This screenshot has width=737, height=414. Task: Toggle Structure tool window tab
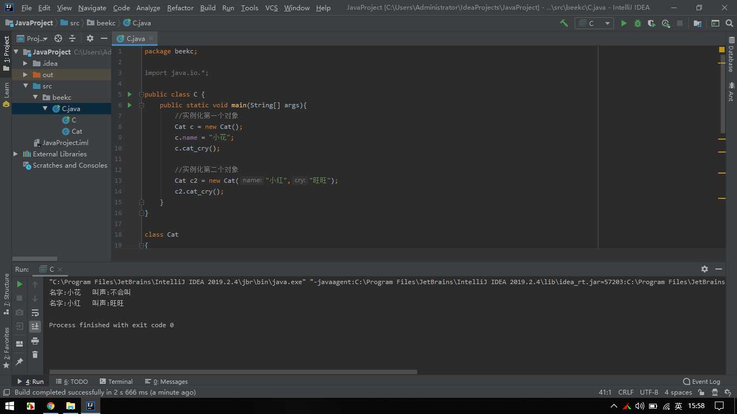[x=6, y=294]
